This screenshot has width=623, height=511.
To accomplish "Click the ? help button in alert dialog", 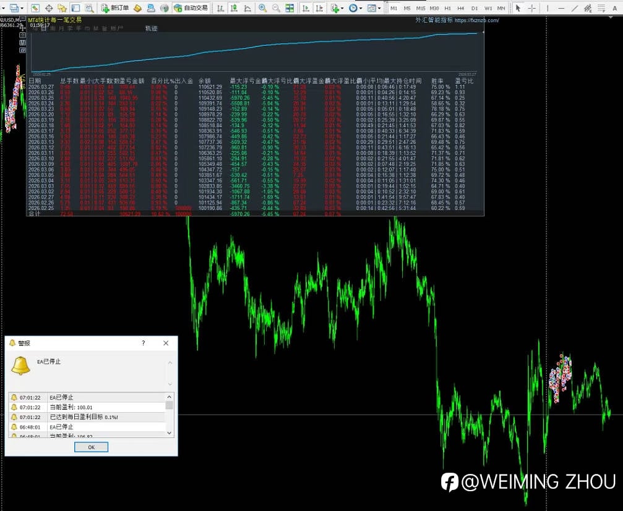I will pos(144,343).
